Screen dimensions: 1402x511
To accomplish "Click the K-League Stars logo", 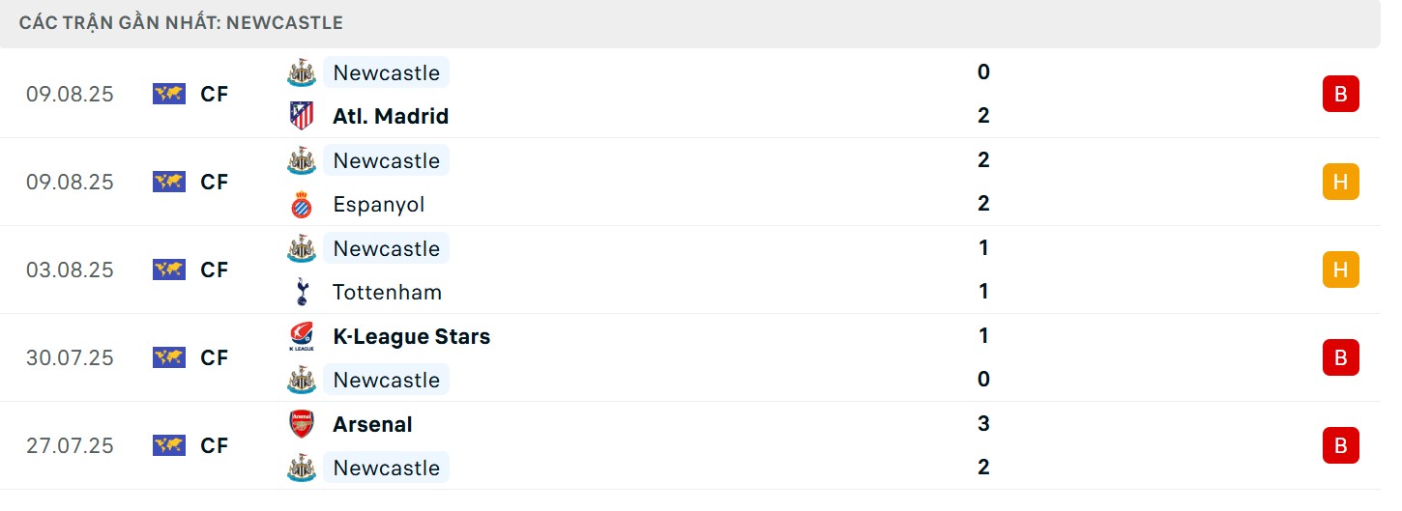I will 302,336.
